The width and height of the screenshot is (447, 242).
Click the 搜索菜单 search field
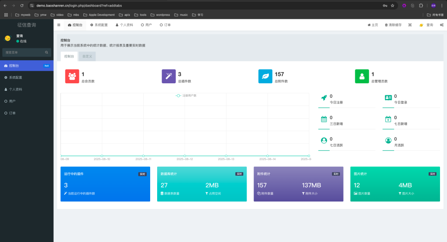pyautogui.click(x=24, y=52)
